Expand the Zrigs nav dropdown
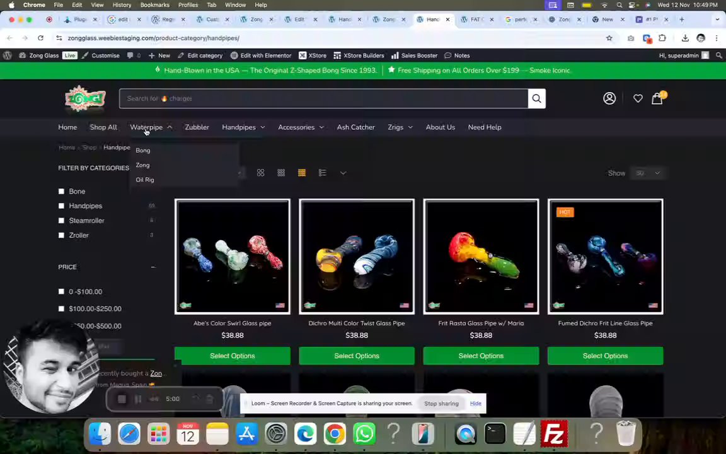Viewport: 726px width, 454px height. click(x=410, y=127)
